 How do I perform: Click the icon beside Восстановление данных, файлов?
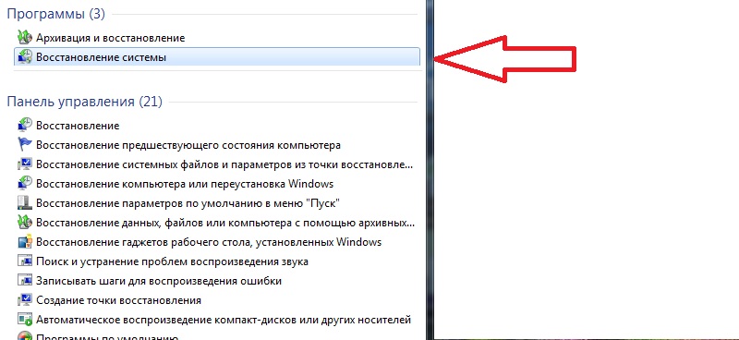click(x=25, y=222)
